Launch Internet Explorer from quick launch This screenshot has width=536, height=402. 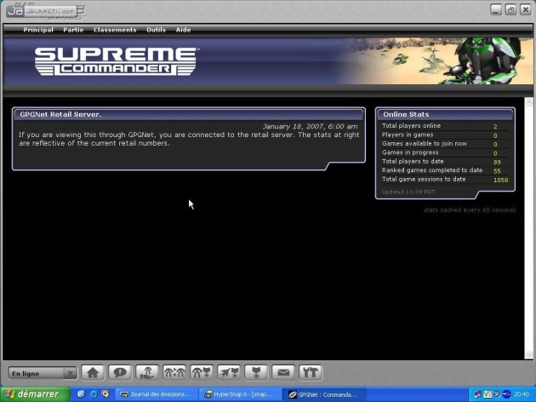[94, 394]
